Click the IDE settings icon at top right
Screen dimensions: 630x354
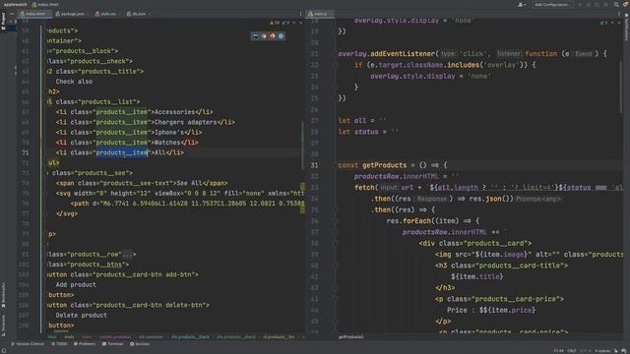click(625, 4)
